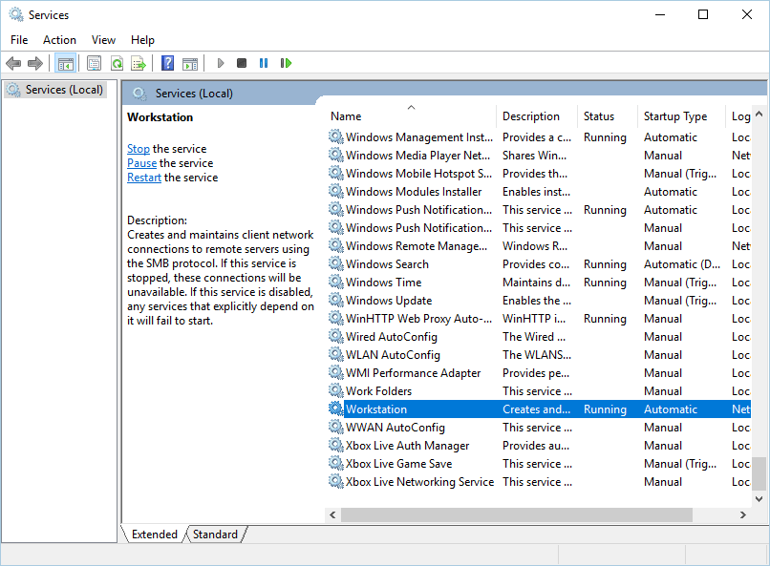Click 'Creates and...' description of Workstation
The image size is (770, 566).
coord(536,409)
